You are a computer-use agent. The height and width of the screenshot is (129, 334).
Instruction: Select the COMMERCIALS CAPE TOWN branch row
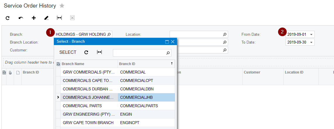[88, 80]
